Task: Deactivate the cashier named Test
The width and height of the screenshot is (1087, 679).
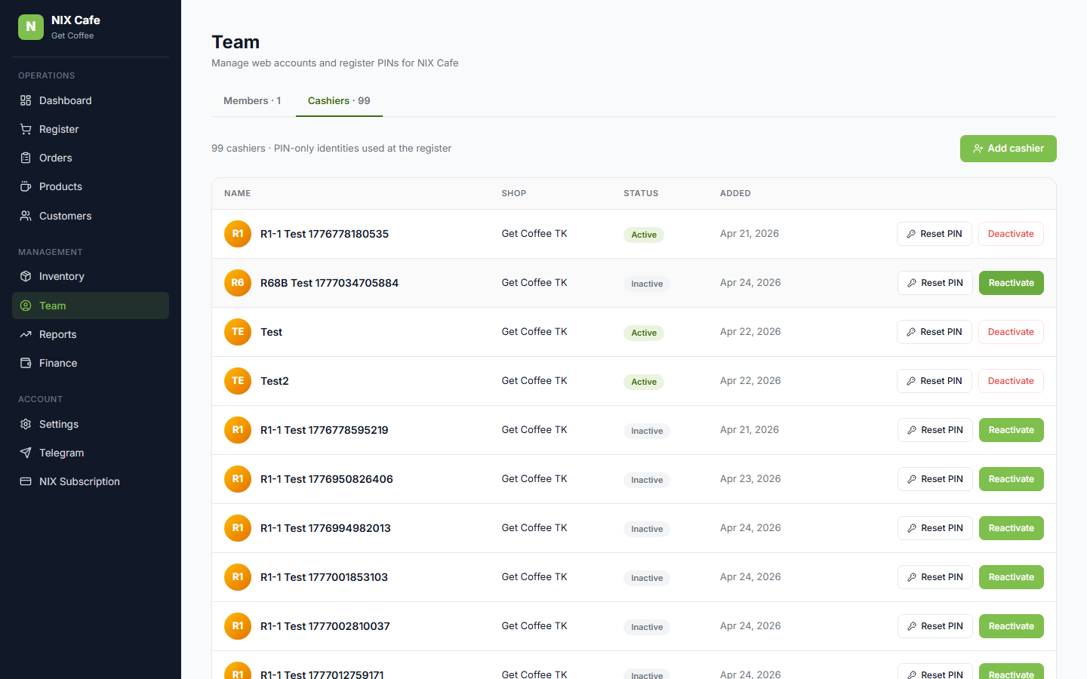Action: tap(1011, 332)
